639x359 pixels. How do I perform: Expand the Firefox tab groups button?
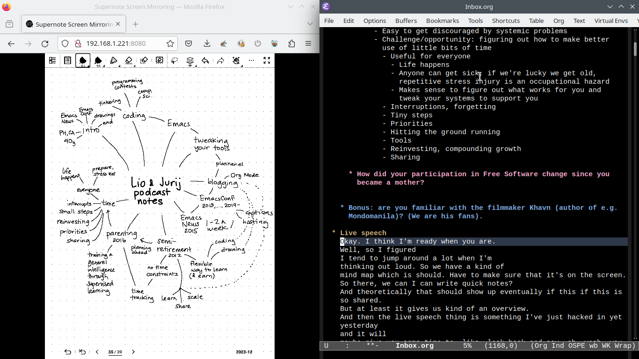click(9, 24)
